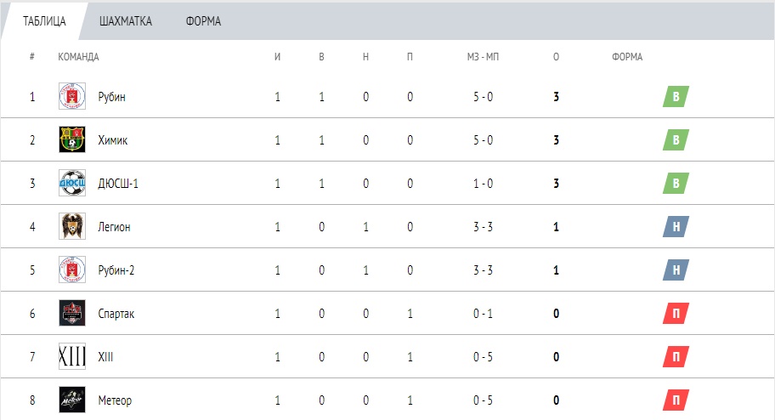Click Спартак's red П form badge

(676, 313)
